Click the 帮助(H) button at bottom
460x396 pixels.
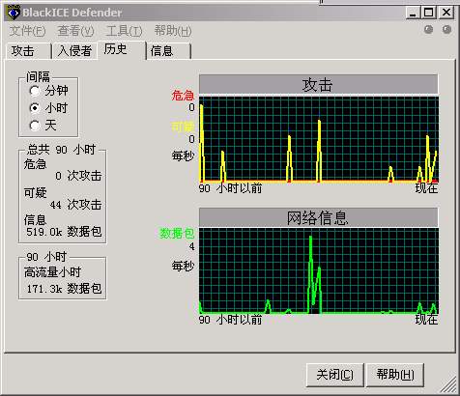tap(395, 375)
